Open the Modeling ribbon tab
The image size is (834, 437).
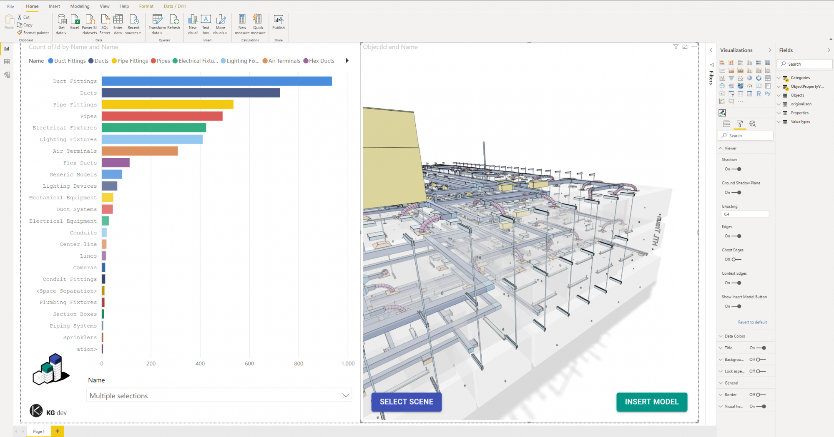coord(80,6)
